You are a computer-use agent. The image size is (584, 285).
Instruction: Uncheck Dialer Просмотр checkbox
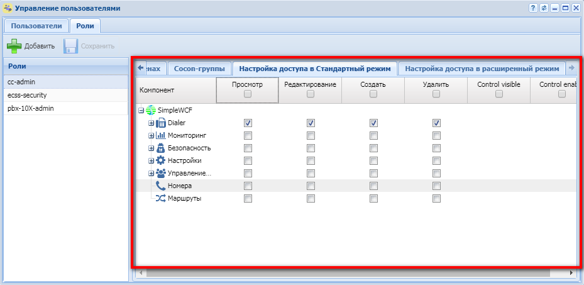pyautogui.click(x=248, y=123)
